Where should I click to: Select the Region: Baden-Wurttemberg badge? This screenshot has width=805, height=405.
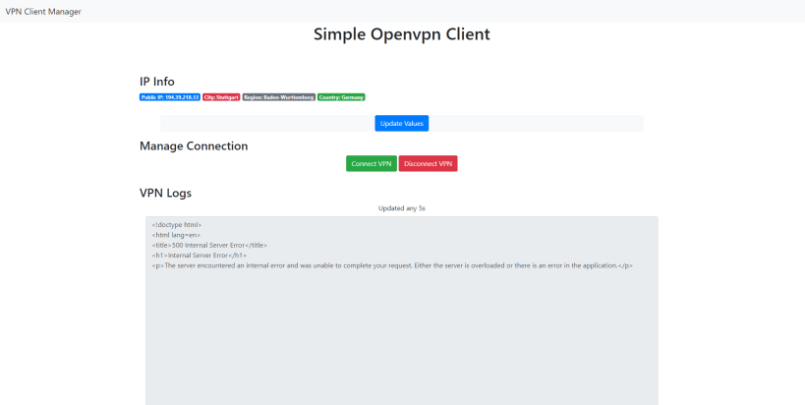[x=279, y=97]
